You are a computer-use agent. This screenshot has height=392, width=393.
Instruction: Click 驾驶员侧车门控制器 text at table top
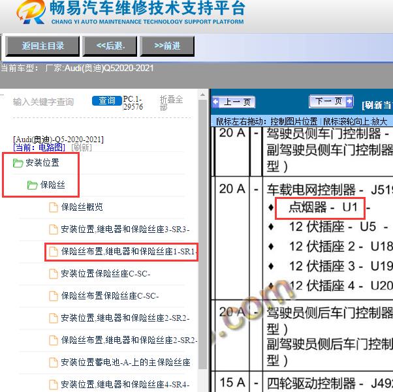(324, 134)
